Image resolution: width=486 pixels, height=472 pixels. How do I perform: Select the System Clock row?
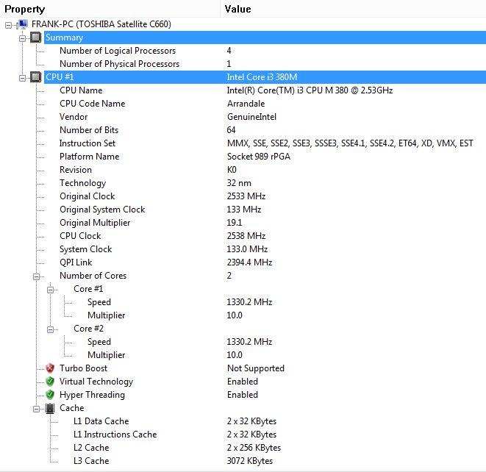tap(243, 249)
